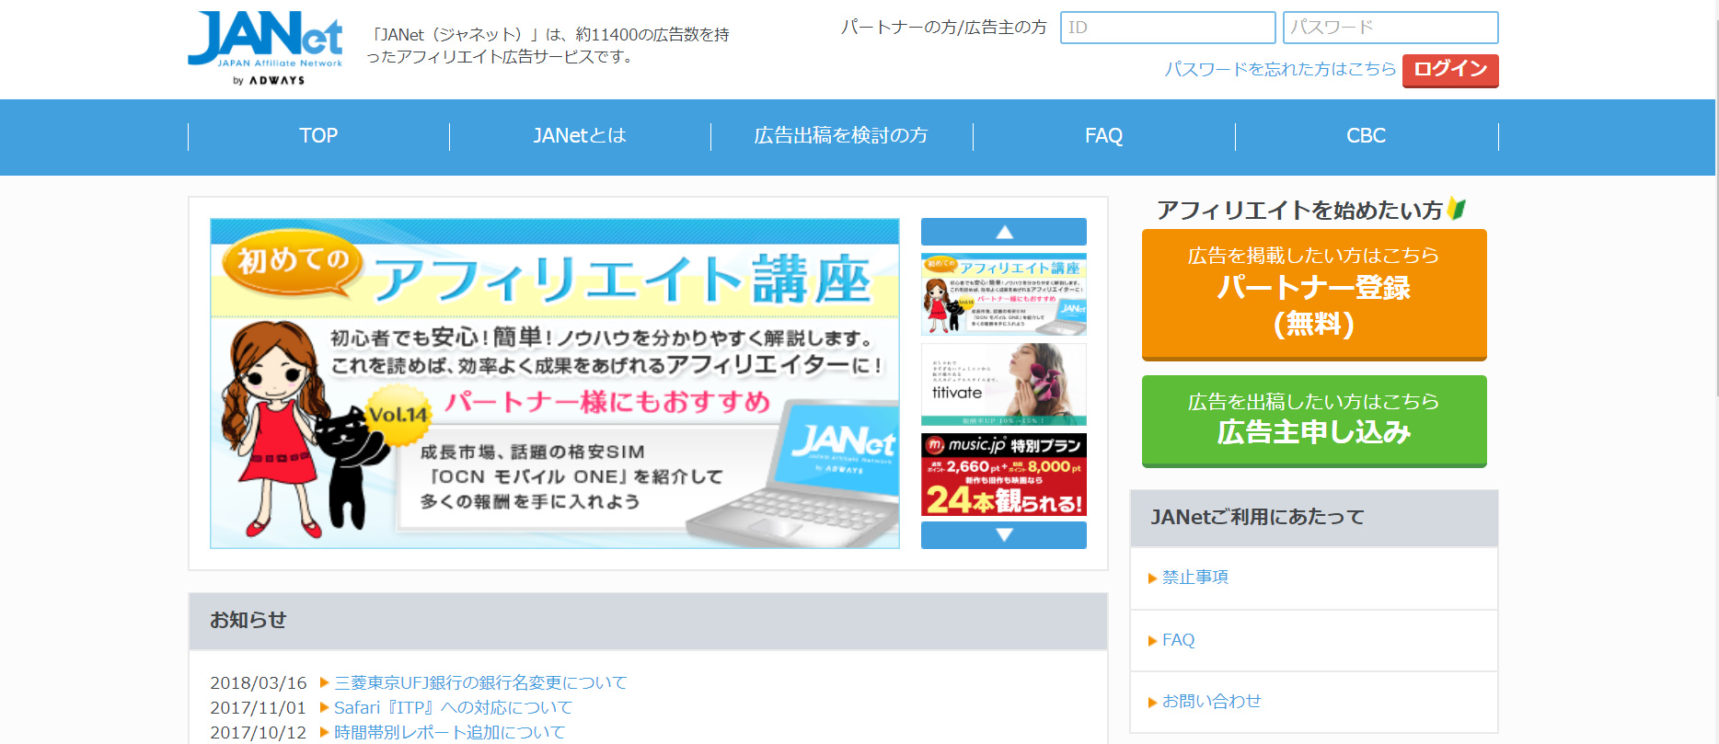The image size is (1719, 744).
Task: Open the FAQ tab in the blue navigation bar
Action: tap(1103, 136)
